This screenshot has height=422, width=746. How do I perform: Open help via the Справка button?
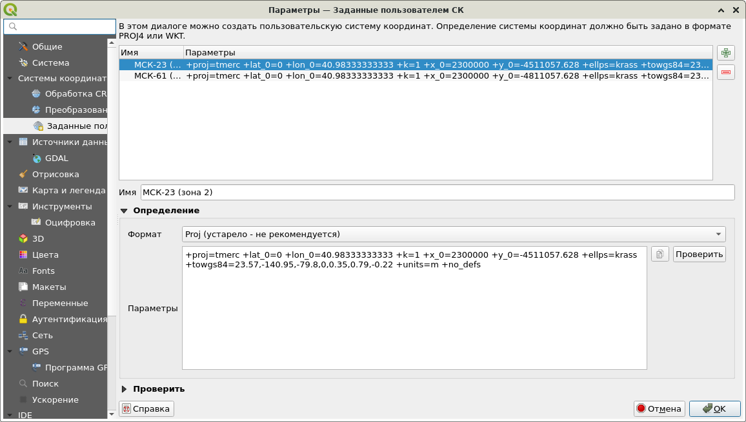pyautogui.click(x=146, y=408)
